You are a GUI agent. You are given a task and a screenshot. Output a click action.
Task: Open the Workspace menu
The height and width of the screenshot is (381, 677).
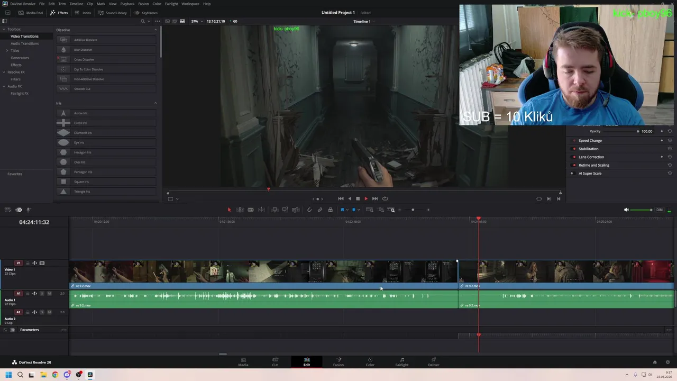click(x=190, y=4)
